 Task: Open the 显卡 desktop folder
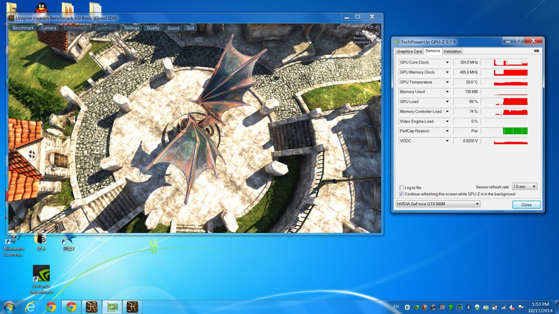[x=41, y=243]
